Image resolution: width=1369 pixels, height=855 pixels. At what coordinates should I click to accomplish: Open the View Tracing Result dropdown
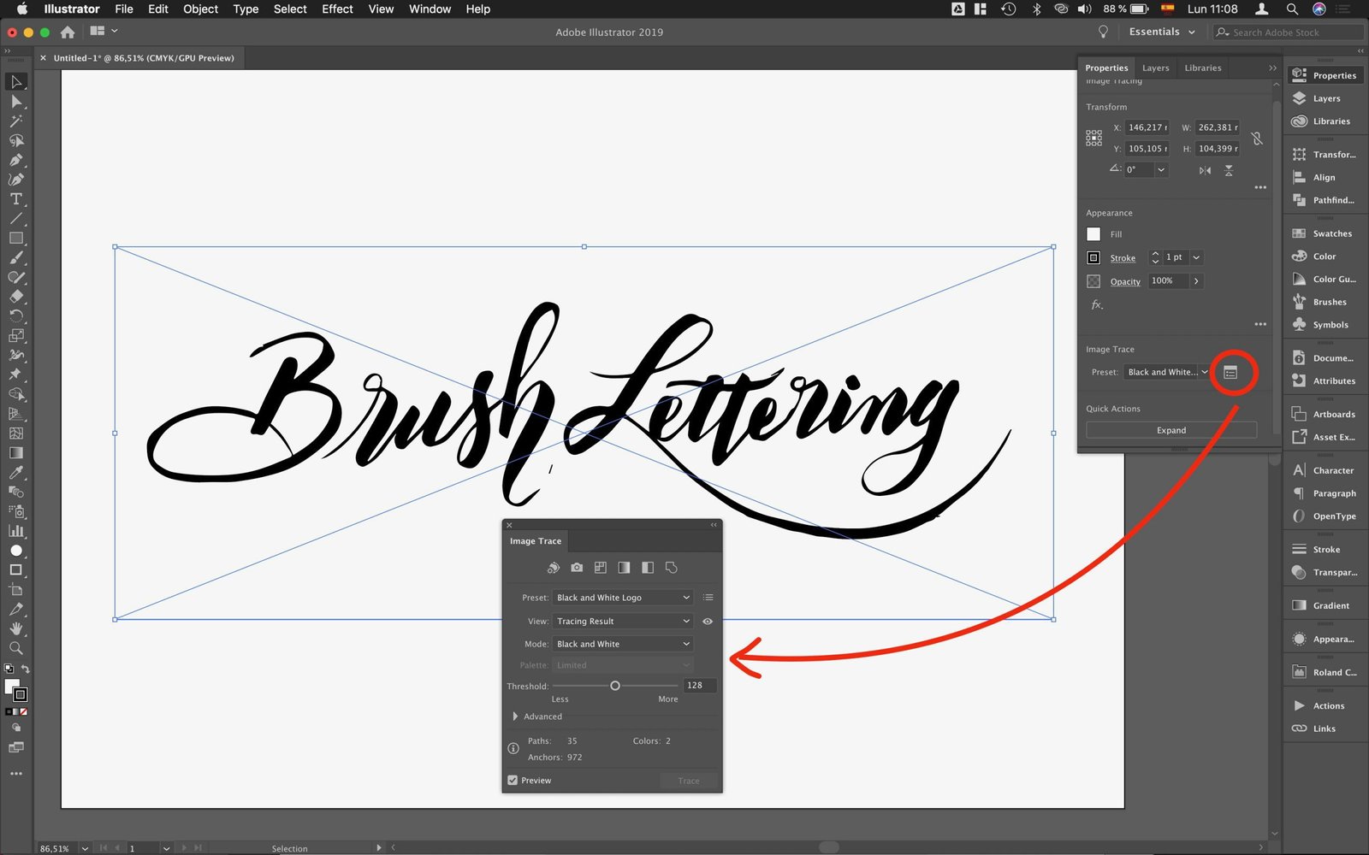coord(623,622)
